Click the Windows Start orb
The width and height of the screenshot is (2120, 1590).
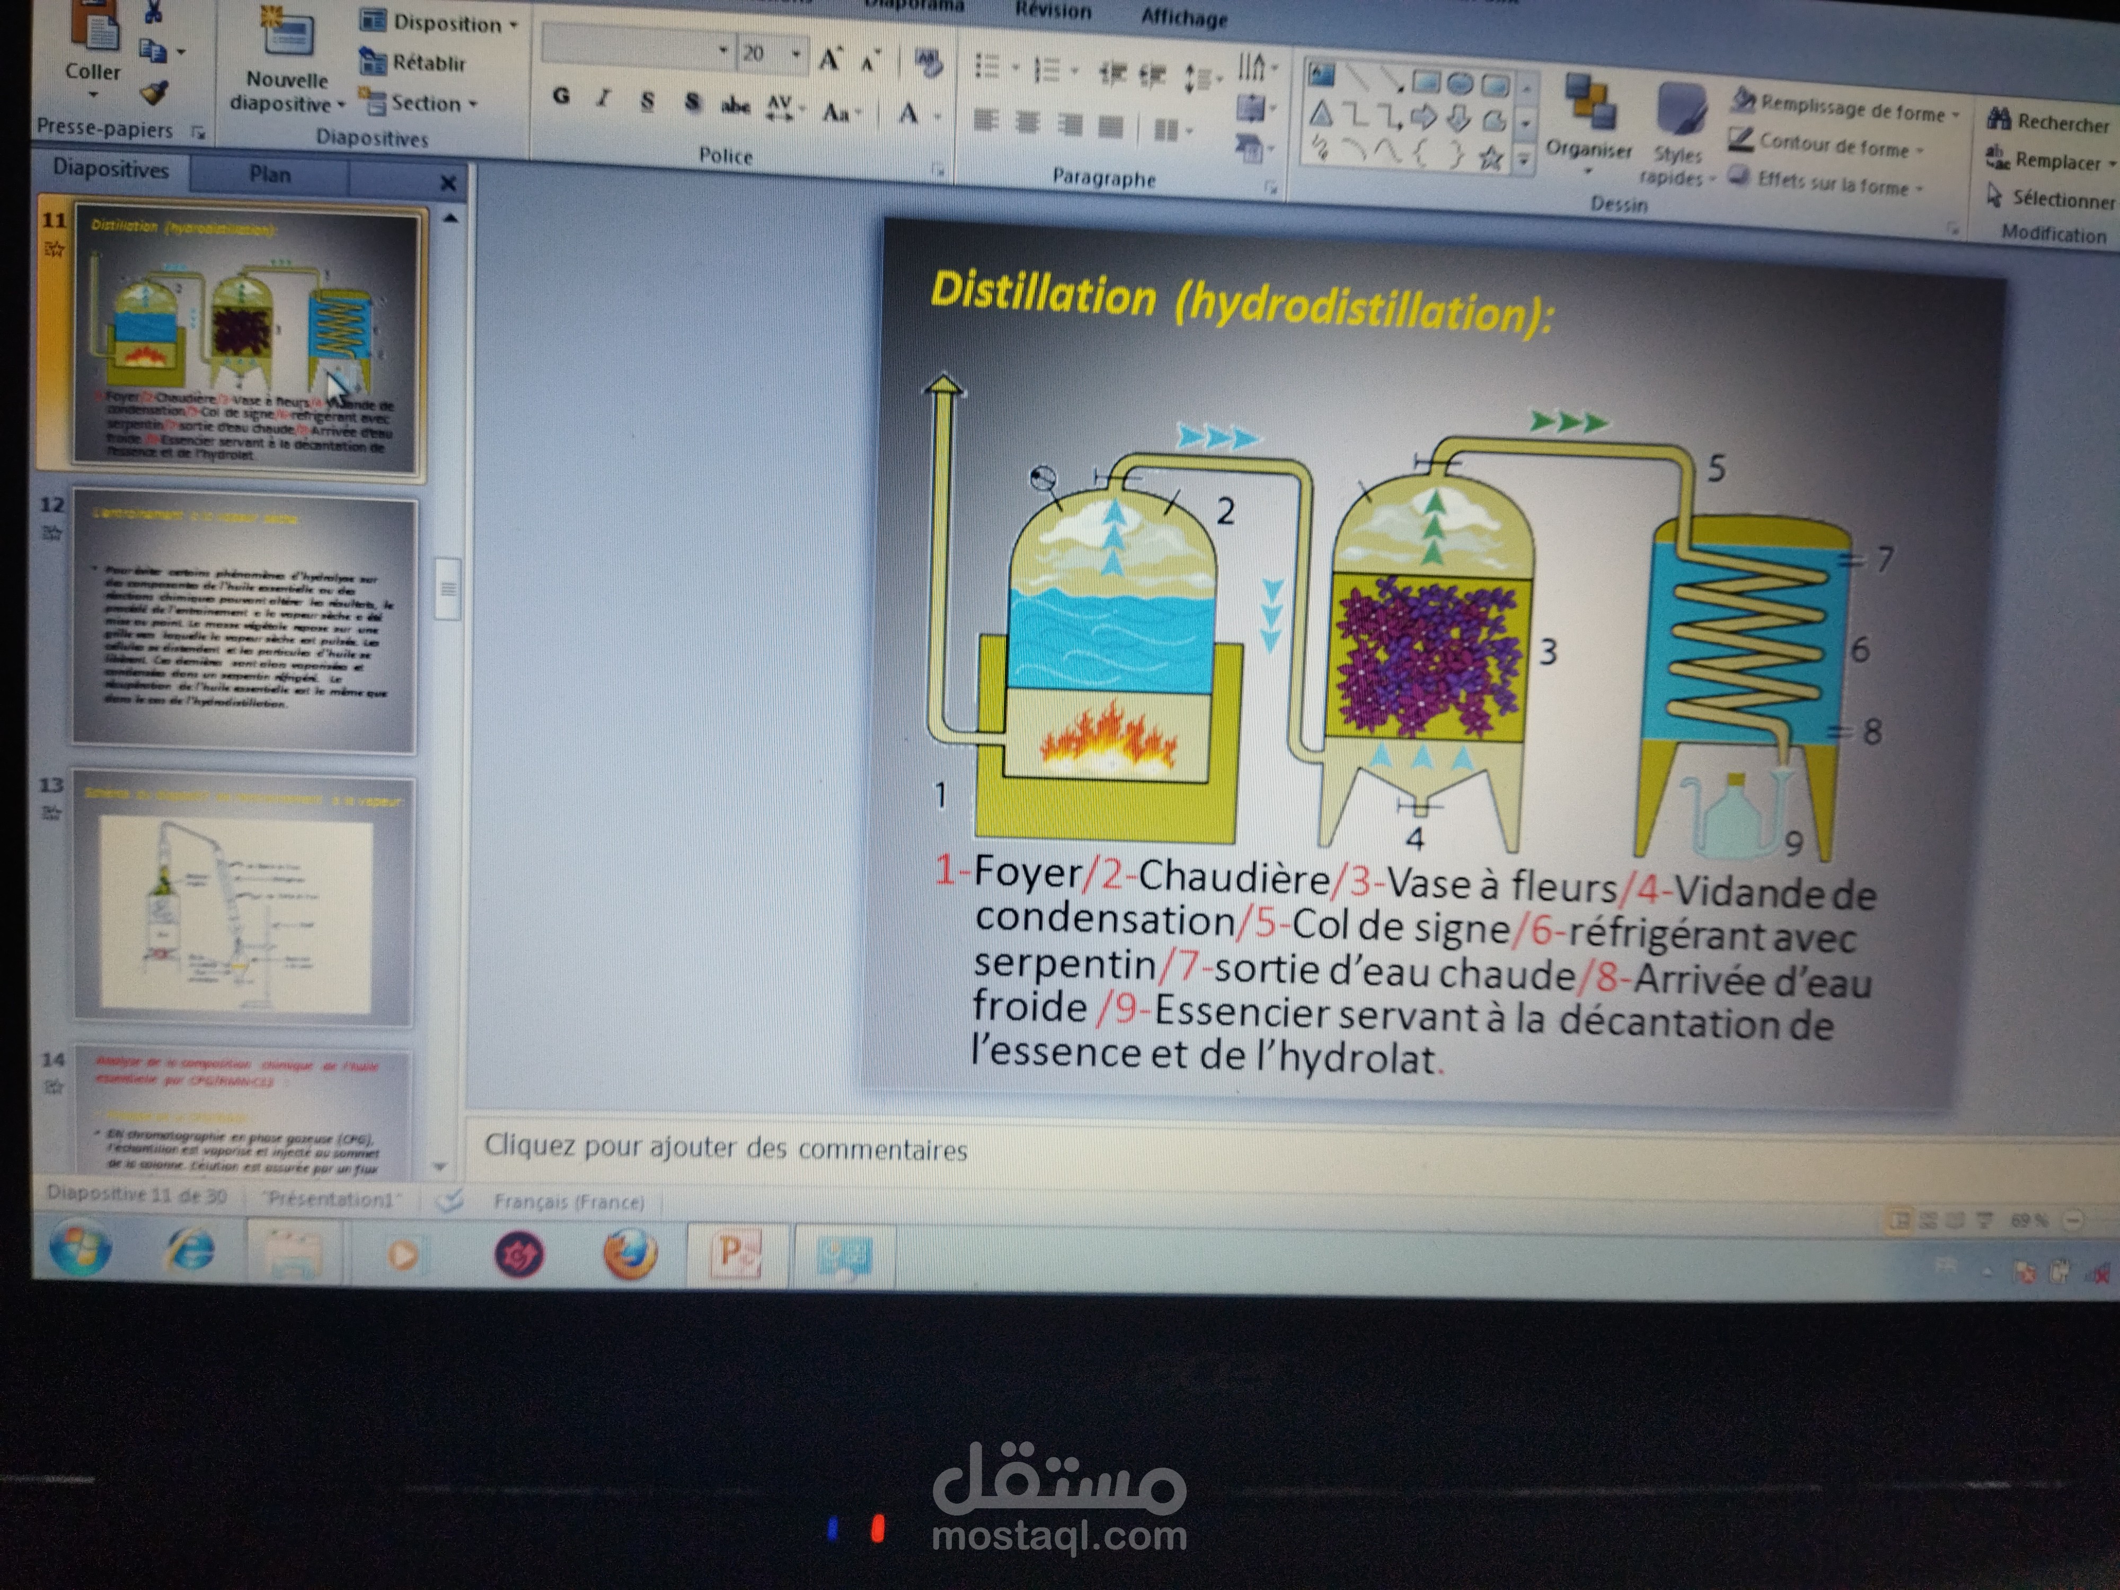click(x=81, y=1248)
